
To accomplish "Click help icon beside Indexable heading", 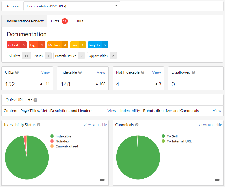I will click(x=80, y=72).
